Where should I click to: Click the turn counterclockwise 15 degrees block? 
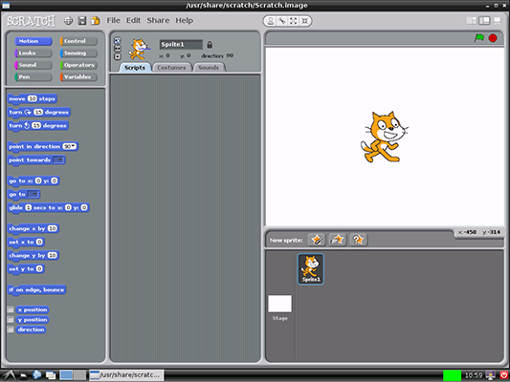(x=37, y=126)
